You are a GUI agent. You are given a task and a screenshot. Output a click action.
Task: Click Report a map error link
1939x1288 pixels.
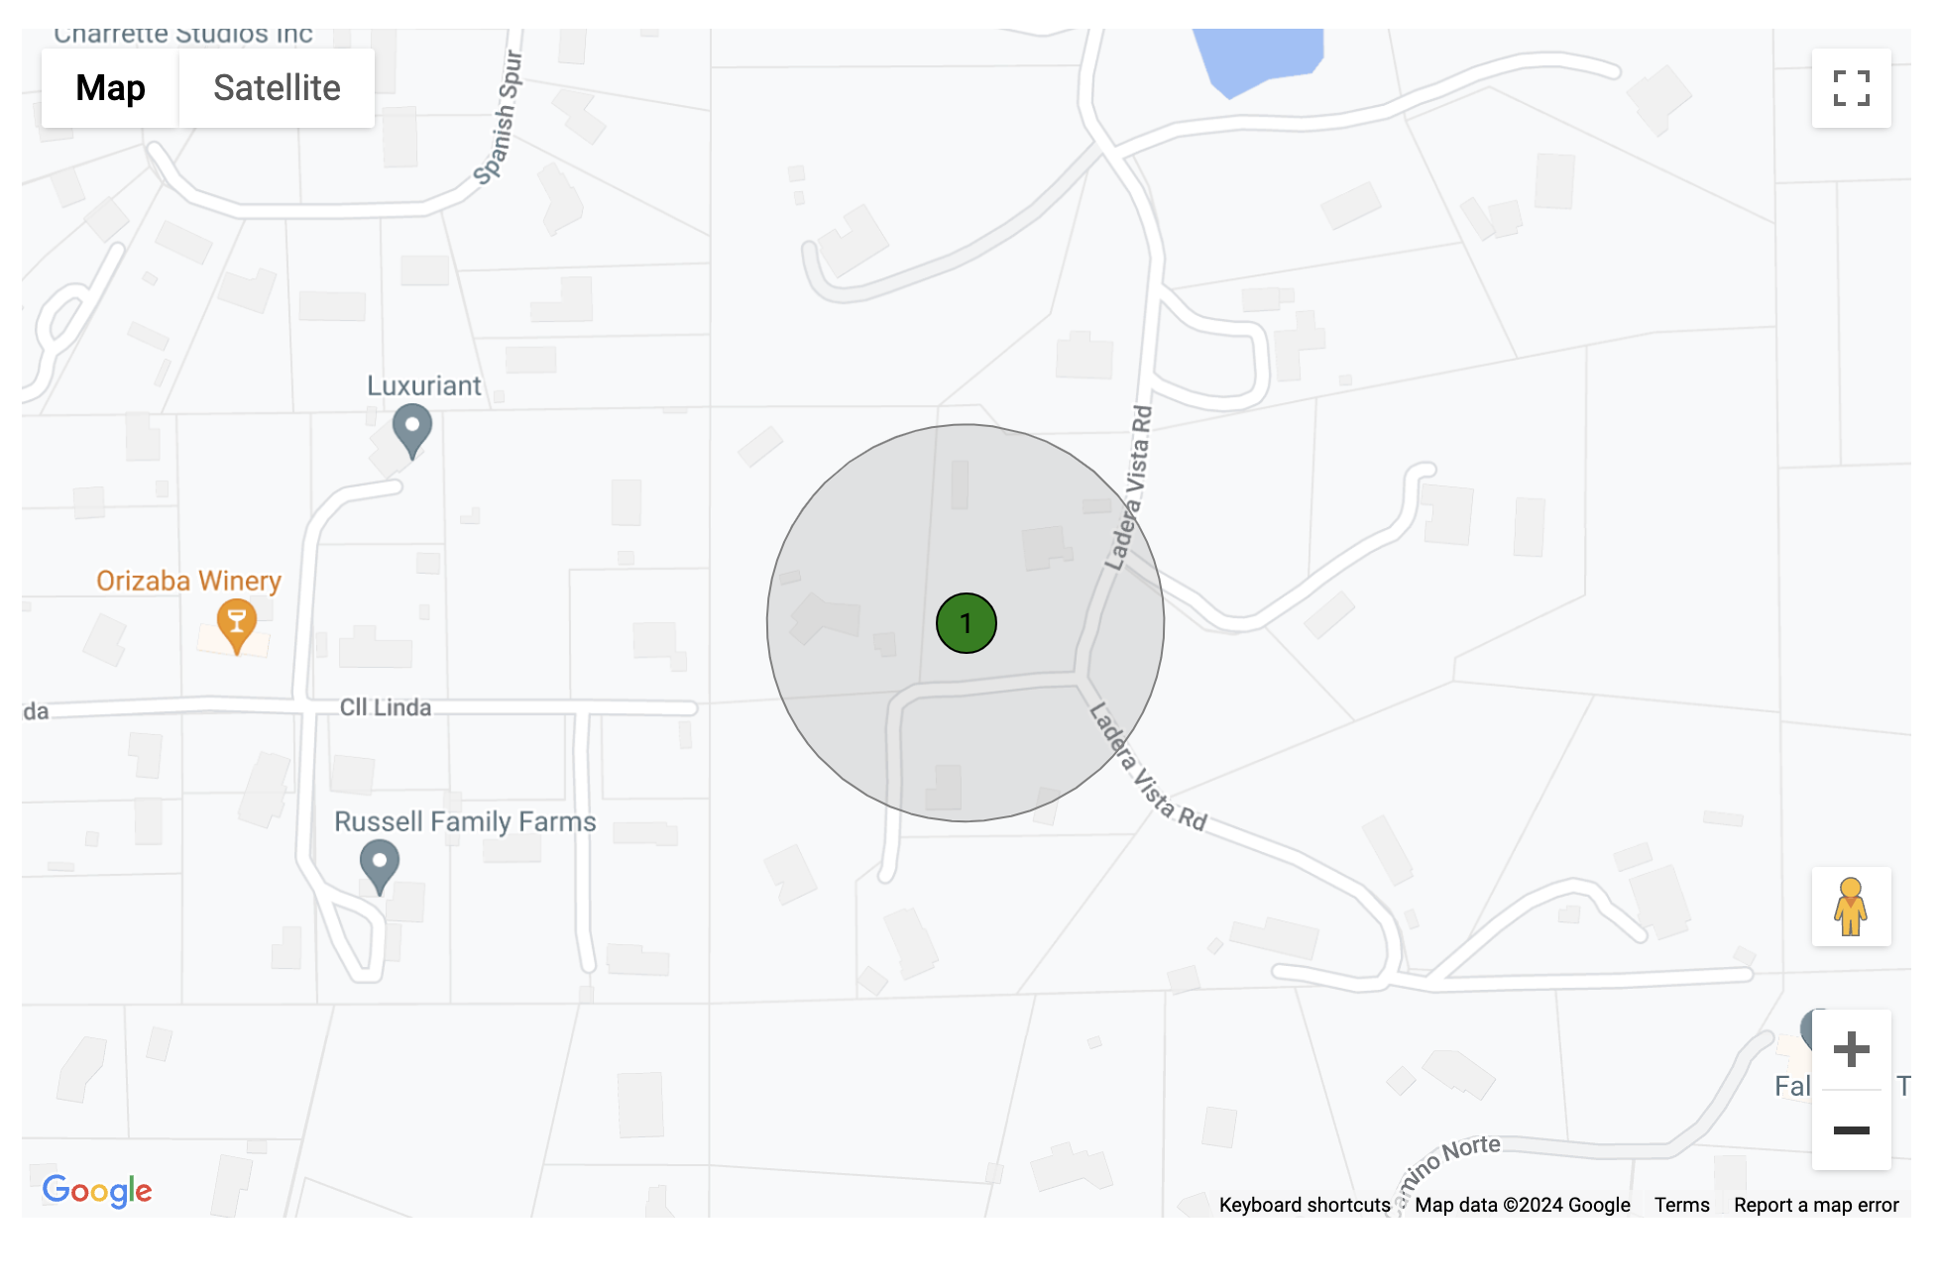(x=1815, y=1205)
